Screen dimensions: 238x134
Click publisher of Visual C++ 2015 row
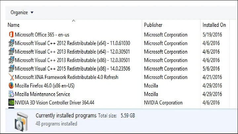(166, 69)
